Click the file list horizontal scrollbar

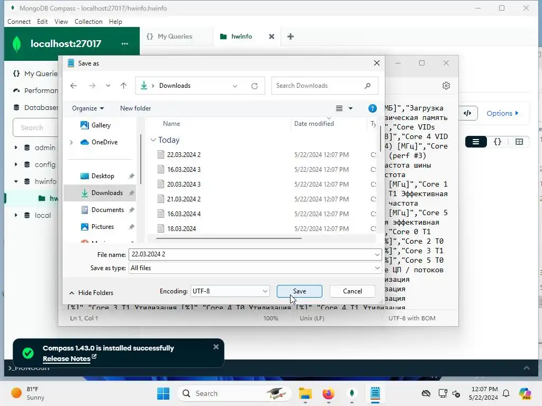pos(229,238)
